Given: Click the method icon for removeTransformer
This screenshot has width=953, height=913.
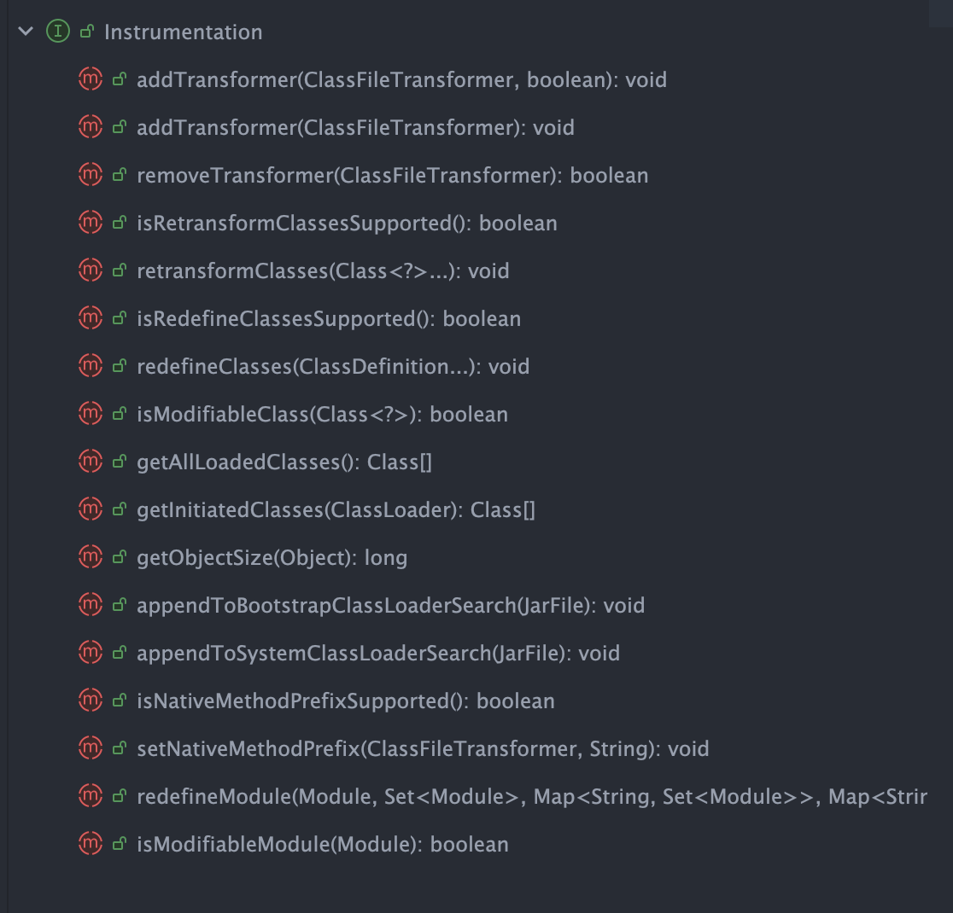Looking at the screenshot, I should pos(91,175).
